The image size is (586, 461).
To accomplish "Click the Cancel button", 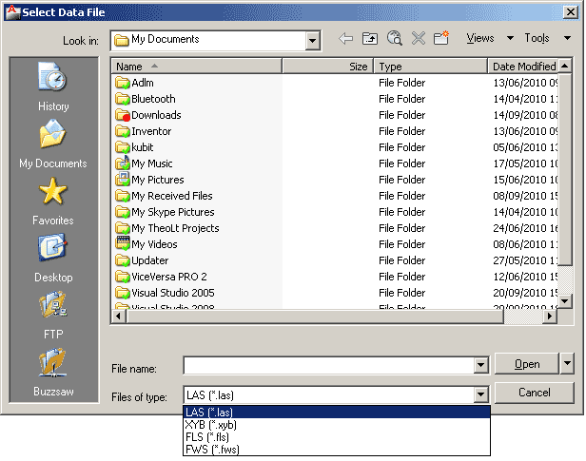I will click(535, 393).
